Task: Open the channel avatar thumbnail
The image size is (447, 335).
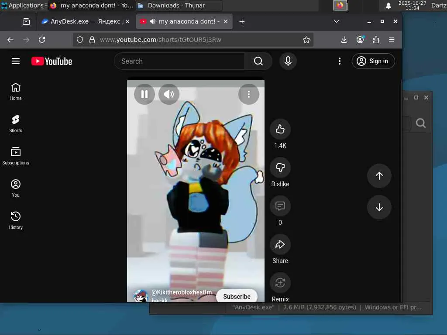Action: click(141, 296)
